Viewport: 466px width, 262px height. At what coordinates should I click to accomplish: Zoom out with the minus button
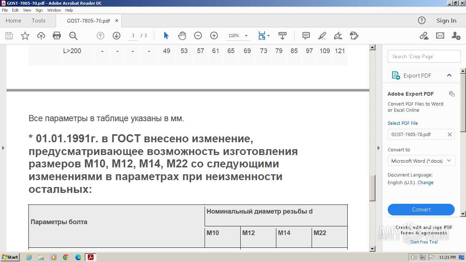coord(198,36)
